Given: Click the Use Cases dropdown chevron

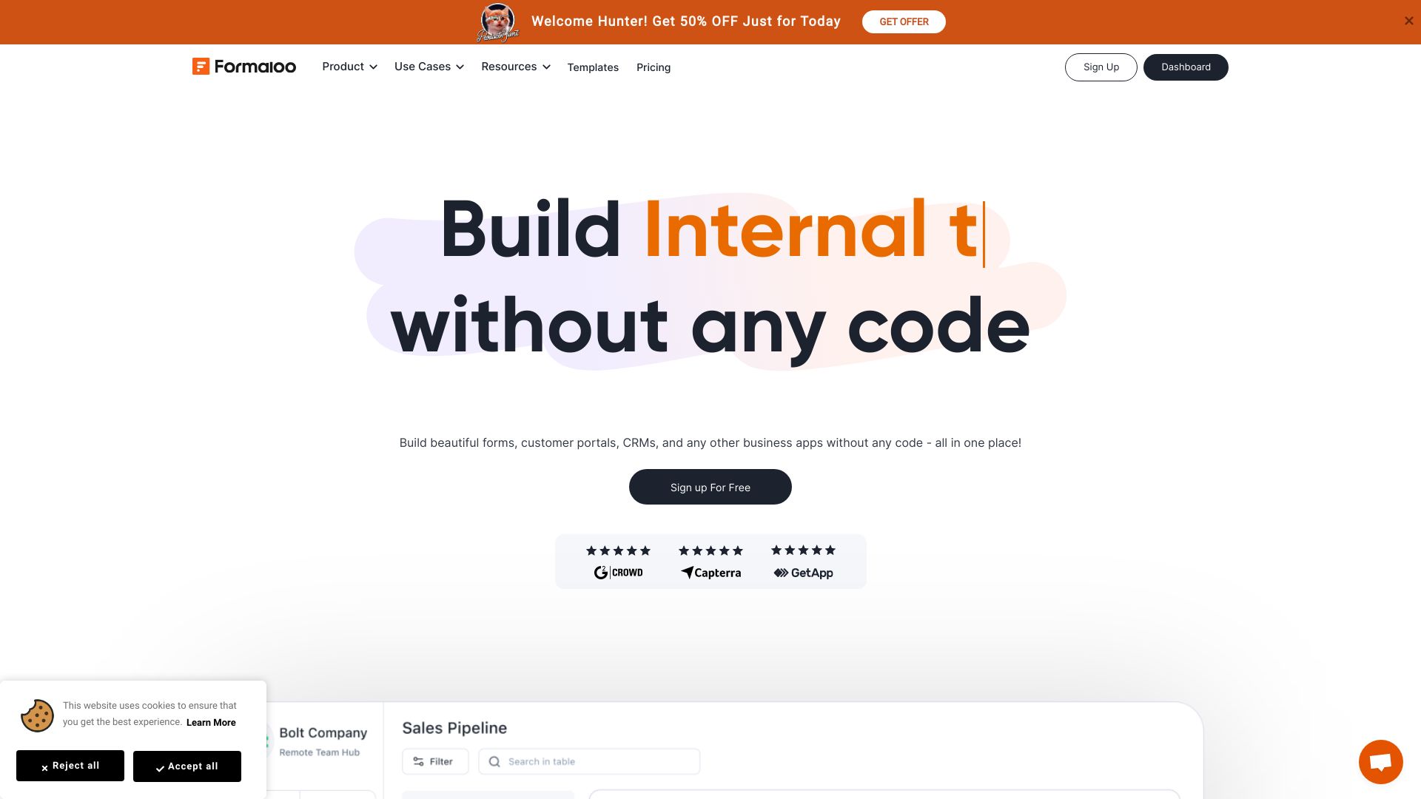Looking at the screenshot, I should pos(460,67).
